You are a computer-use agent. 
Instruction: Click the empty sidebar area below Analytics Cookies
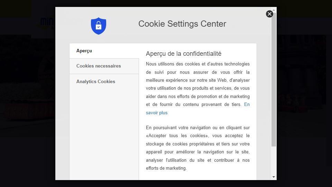click(104, 134)
